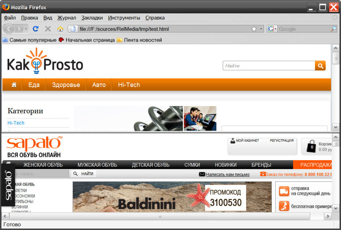
Task: Bookmark page with the star icon
Action: point(254,29)
